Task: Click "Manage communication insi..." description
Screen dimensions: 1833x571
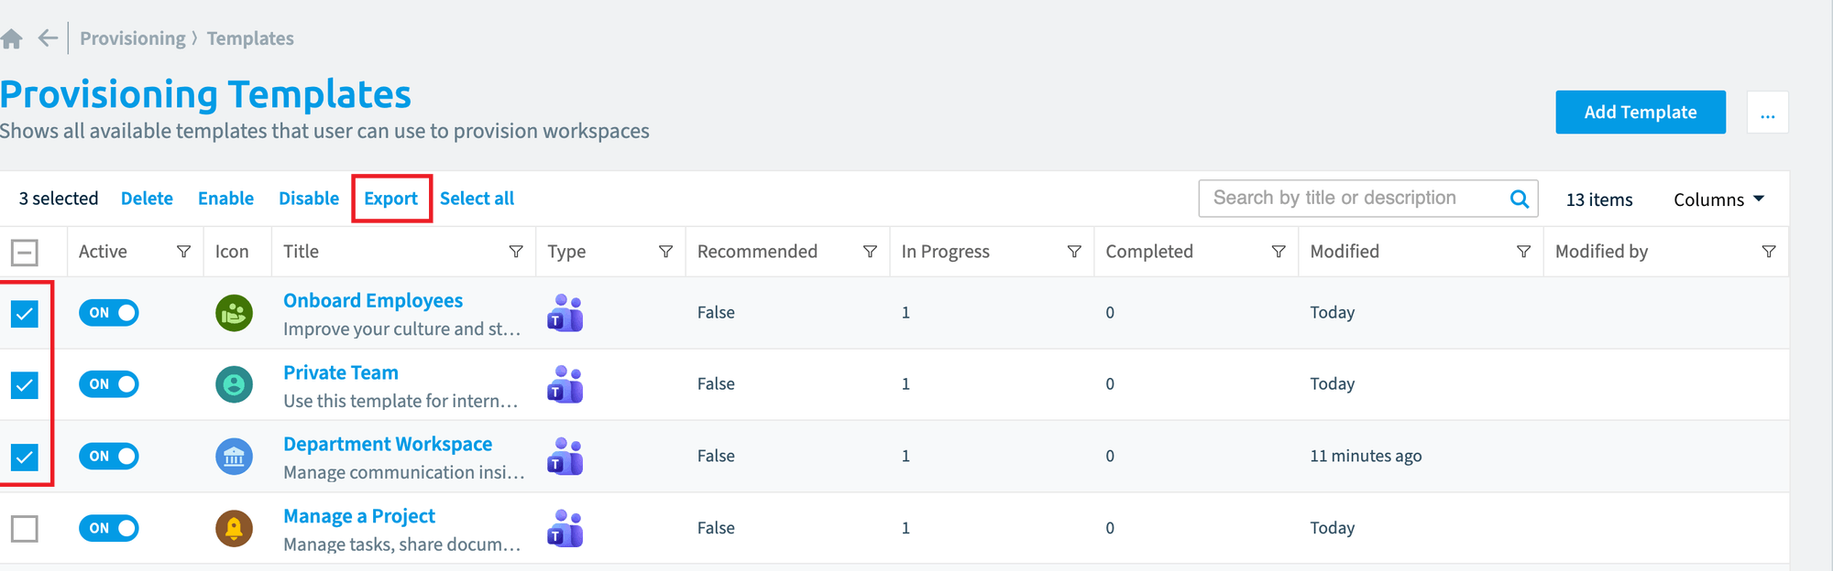Action: click(404, 472)
